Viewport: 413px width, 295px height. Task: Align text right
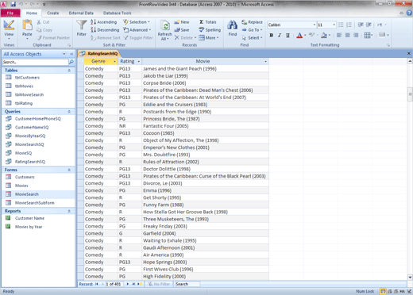click(x=356, y=35)
